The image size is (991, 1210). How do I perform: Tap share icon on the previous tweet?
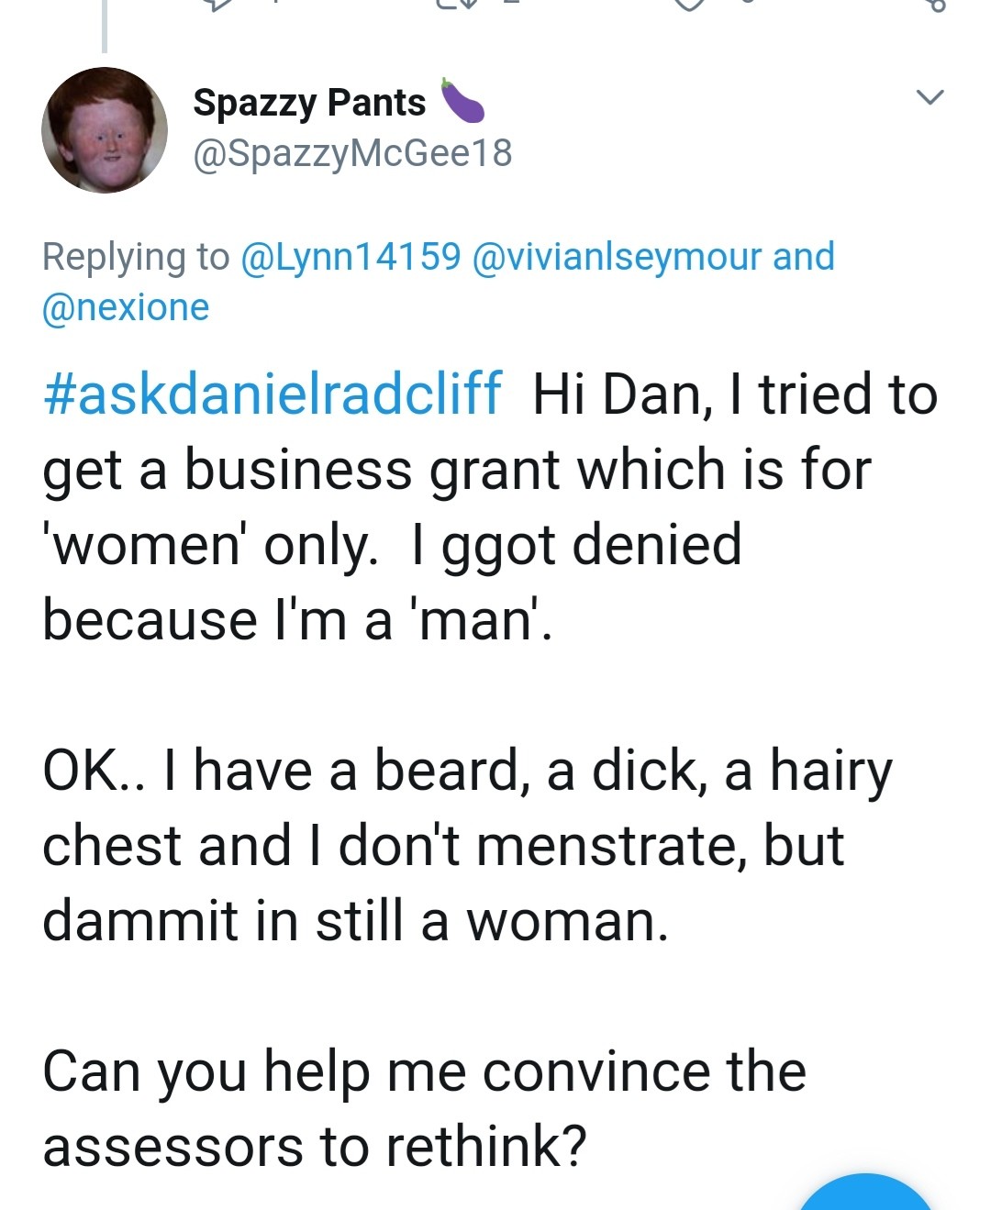coord(934,5)
